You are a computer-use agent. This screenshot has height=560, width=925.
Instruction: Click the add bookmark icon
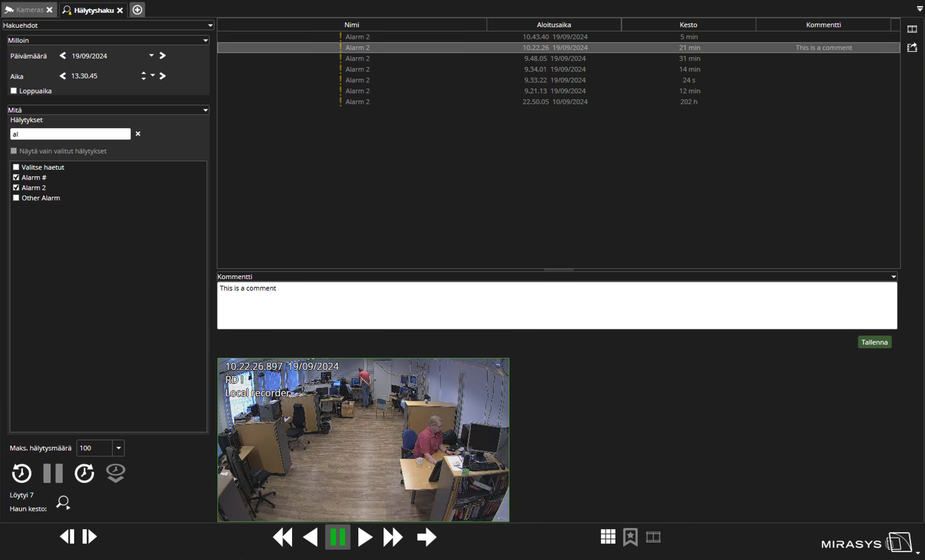pyautogui.click(x=630, y=537)
